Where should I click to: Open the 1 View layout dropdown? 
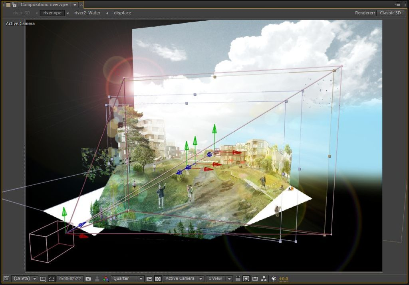click(x=219, y=279)
